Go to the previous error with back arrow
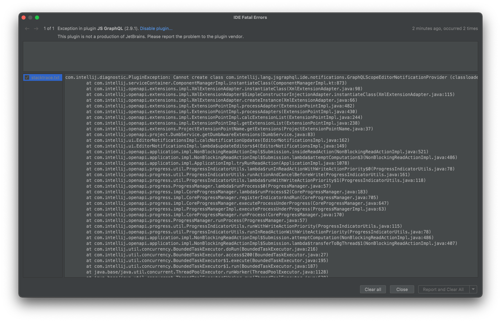Viewport: 501px width, 322px height. point(27,29)
